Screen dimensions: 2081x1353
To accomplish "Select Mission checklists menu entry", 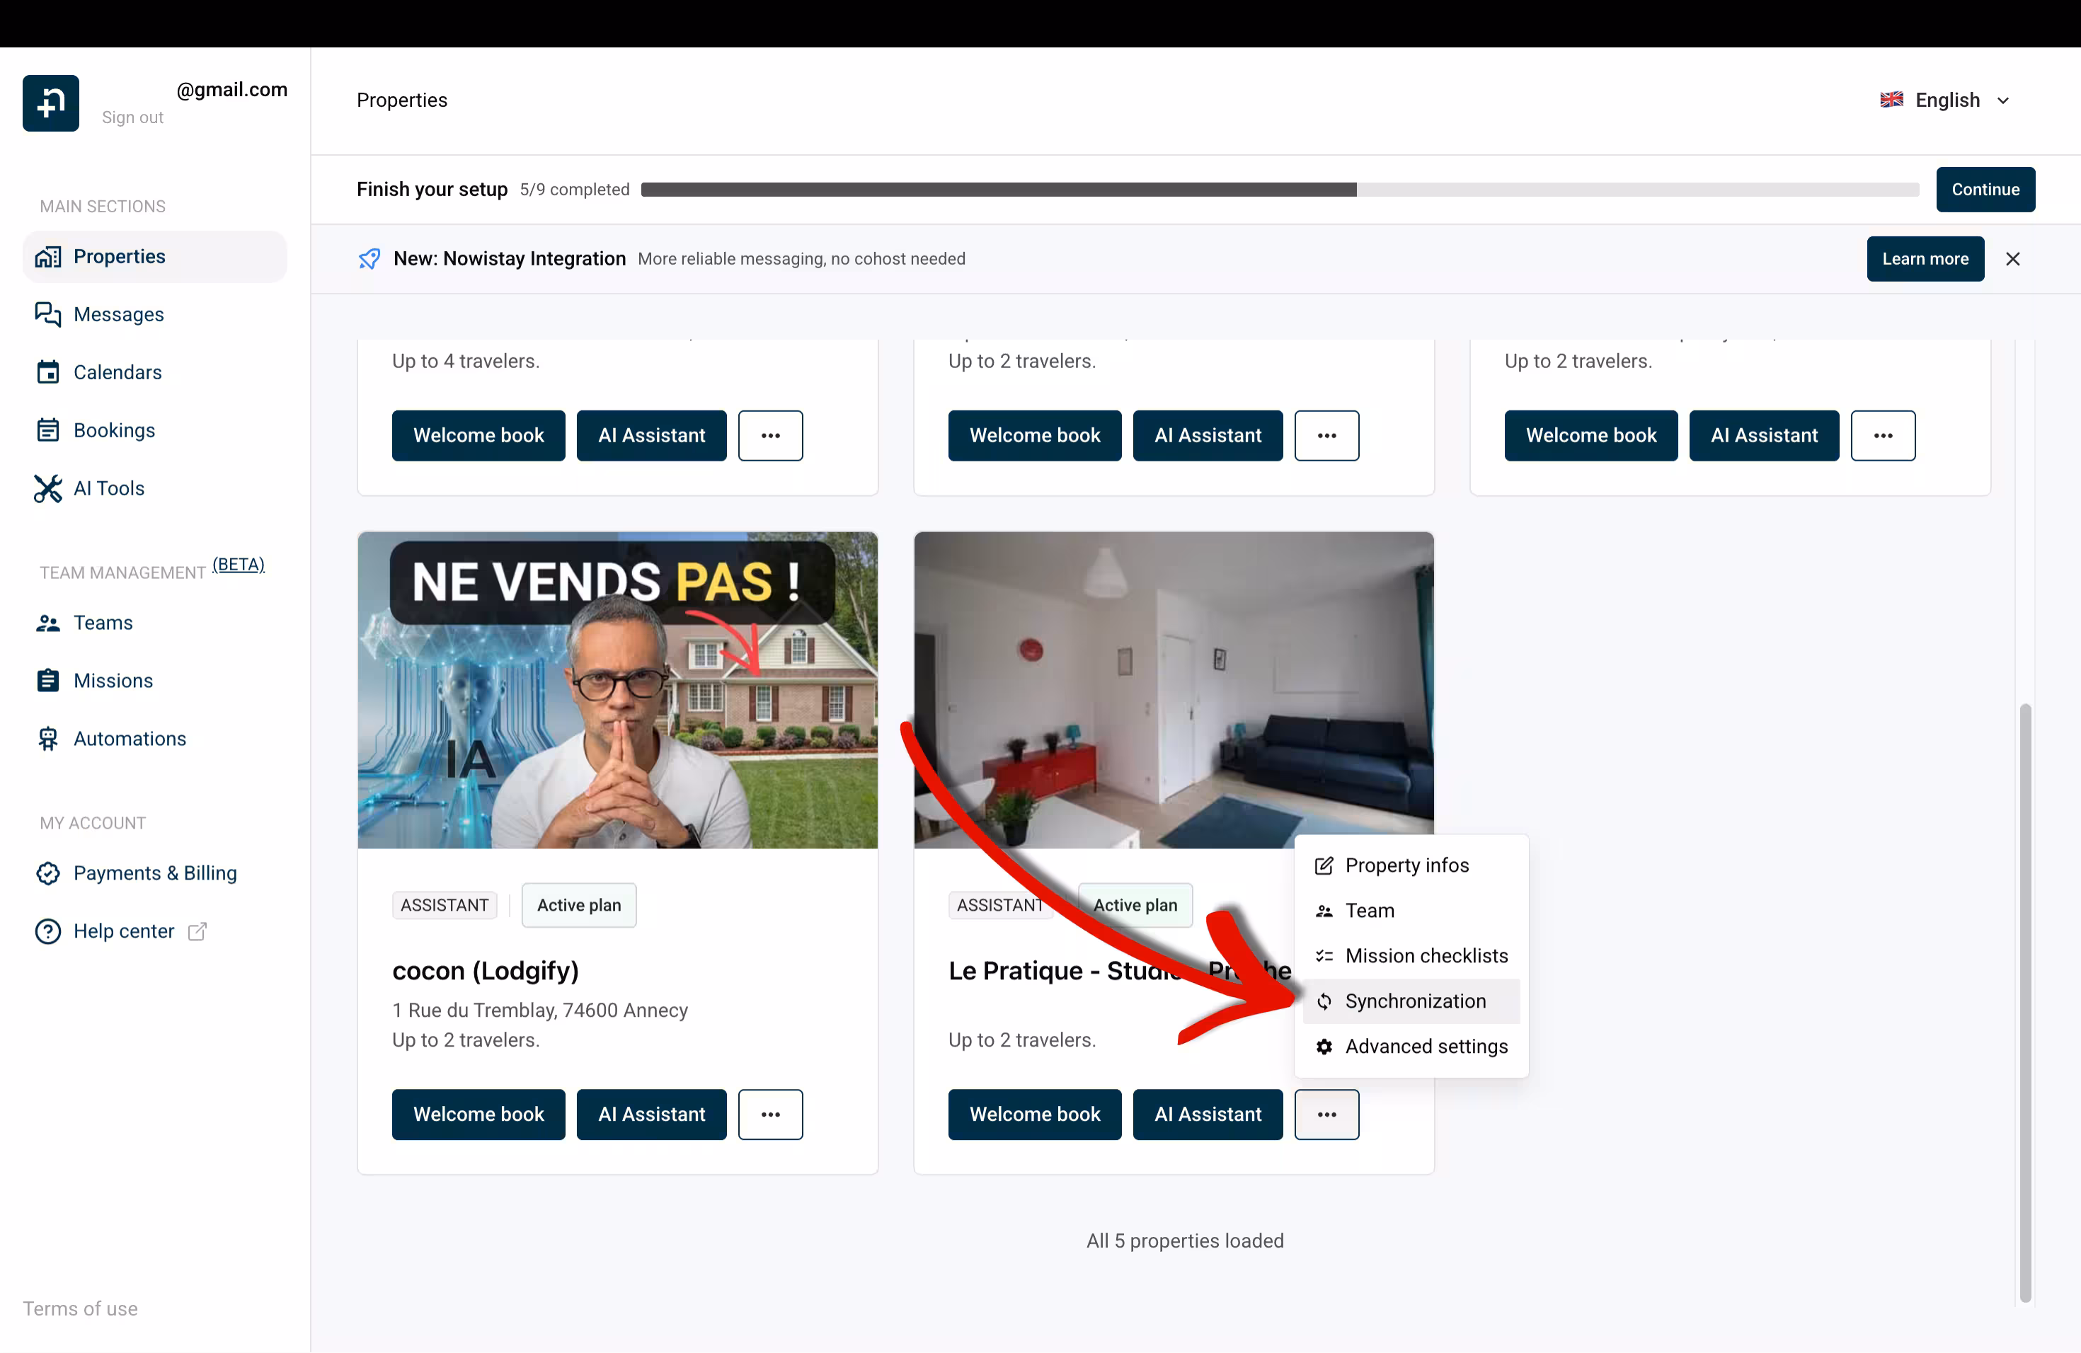I will pyautogui.click(x=1426, y=955).
